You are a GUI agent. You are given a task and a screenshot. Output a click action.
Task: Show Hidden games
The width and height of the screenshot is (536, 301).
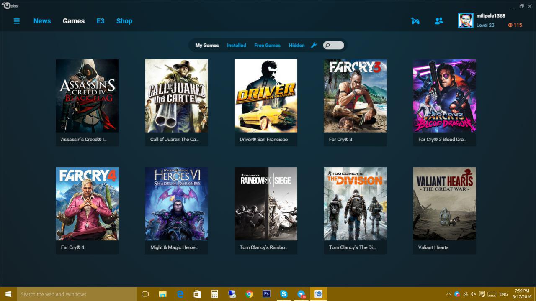click(296, 45)
